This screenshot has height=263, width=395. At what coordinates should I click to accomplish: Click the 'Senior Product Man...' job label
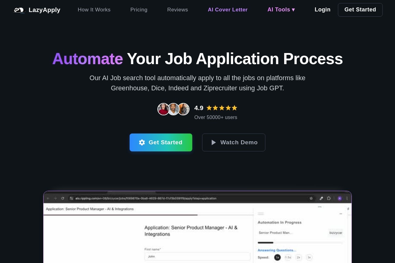[x=276, y=233]
